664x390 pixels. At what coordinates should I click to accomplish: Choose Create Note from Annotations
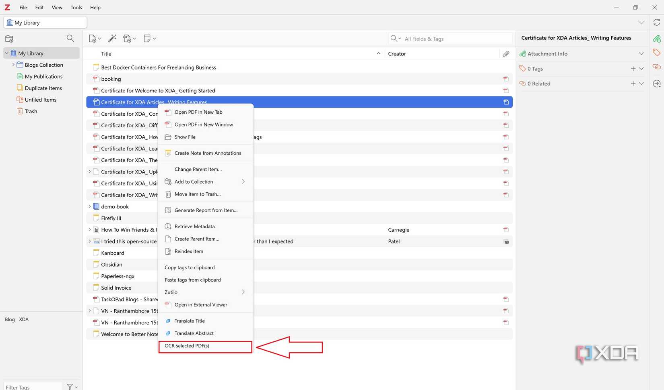[x=206, y=153]
